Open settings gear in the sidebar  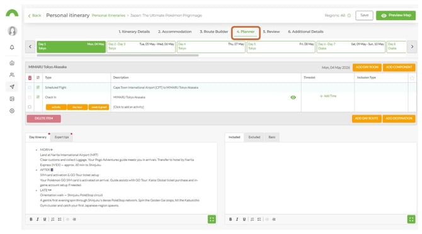coord(12,111)
